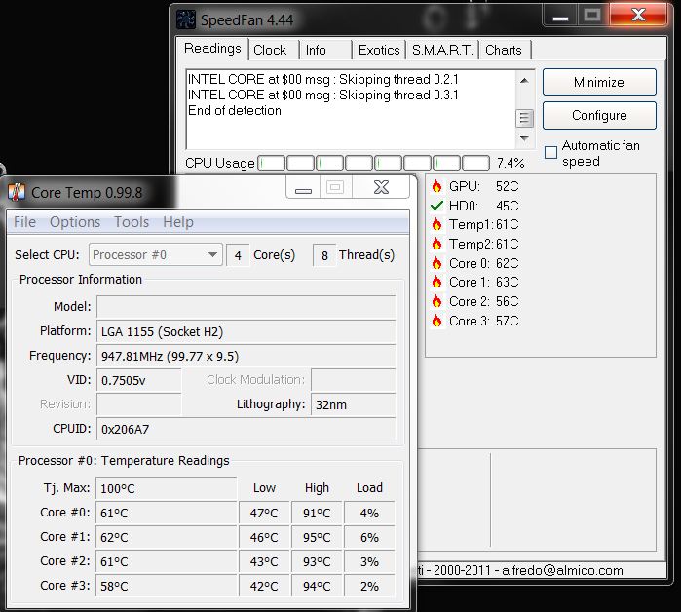Click the 7.4% CPU usage value
The width and height of the screenshot is (681, 612).
(511, 163)
